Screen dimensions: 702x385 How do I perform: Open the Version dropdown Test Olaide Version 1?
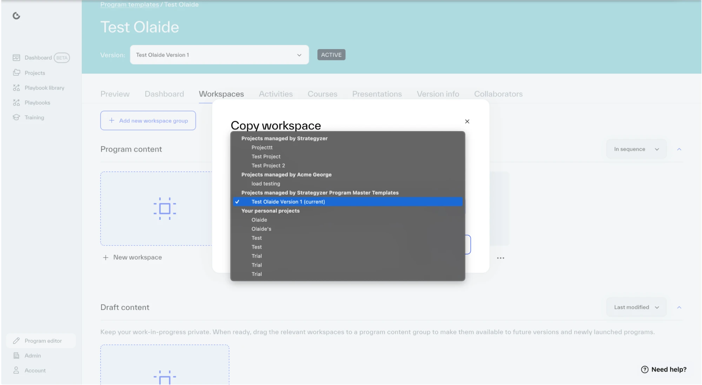[x=219, y=55]
